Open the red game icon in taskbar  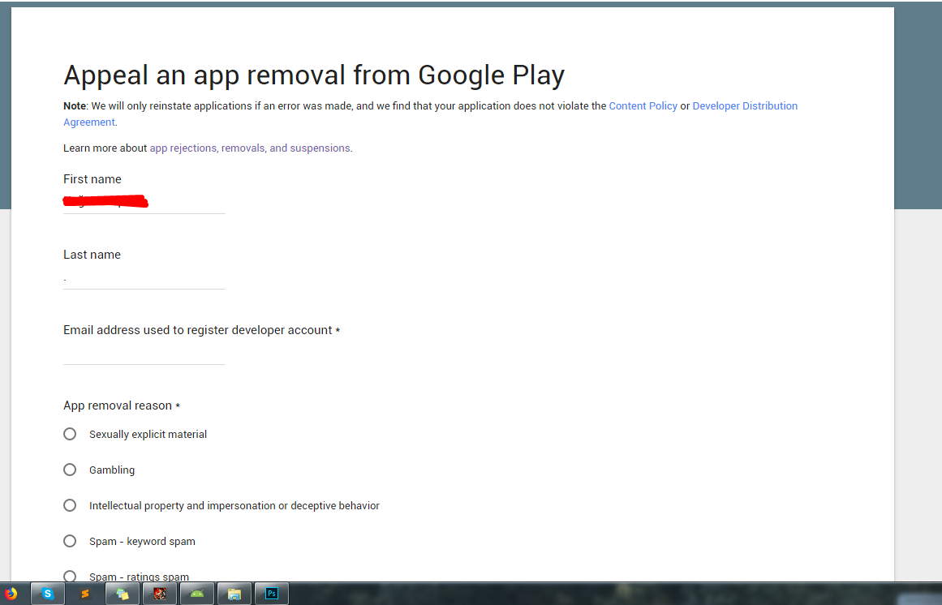[x=160, y=594]
